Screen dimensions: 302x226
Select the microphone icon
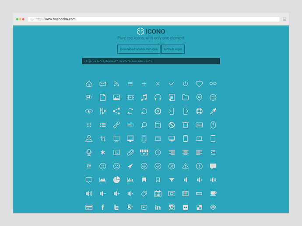pyautogui.click(x=89, y=152)
